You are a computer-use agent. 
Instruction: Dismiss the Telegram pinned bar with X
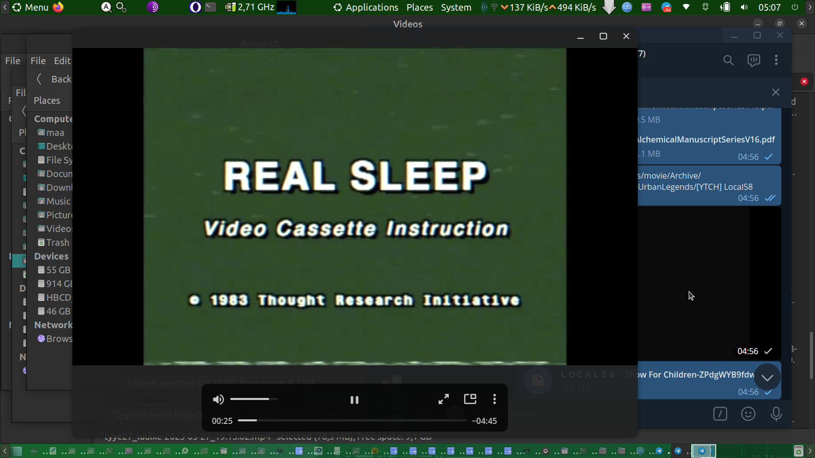point(776,92)
